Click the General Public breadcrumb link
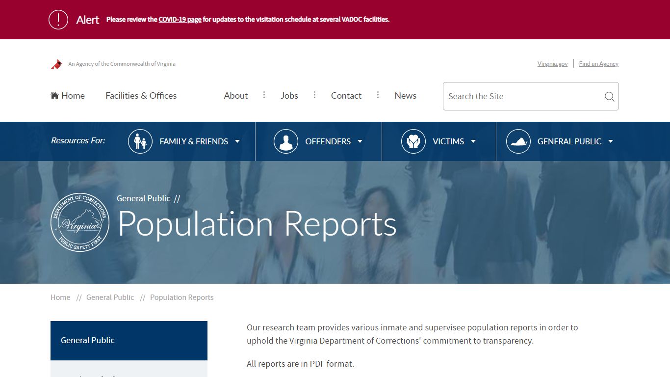This screenshot has width=670, height=377. click(x=110, y=297)
